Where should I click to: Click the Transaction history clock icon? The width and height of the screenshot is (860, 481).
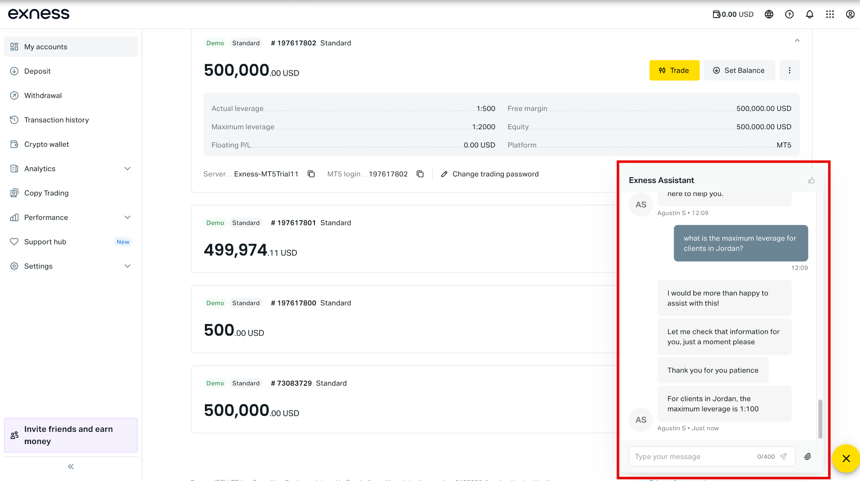(14, 120)
